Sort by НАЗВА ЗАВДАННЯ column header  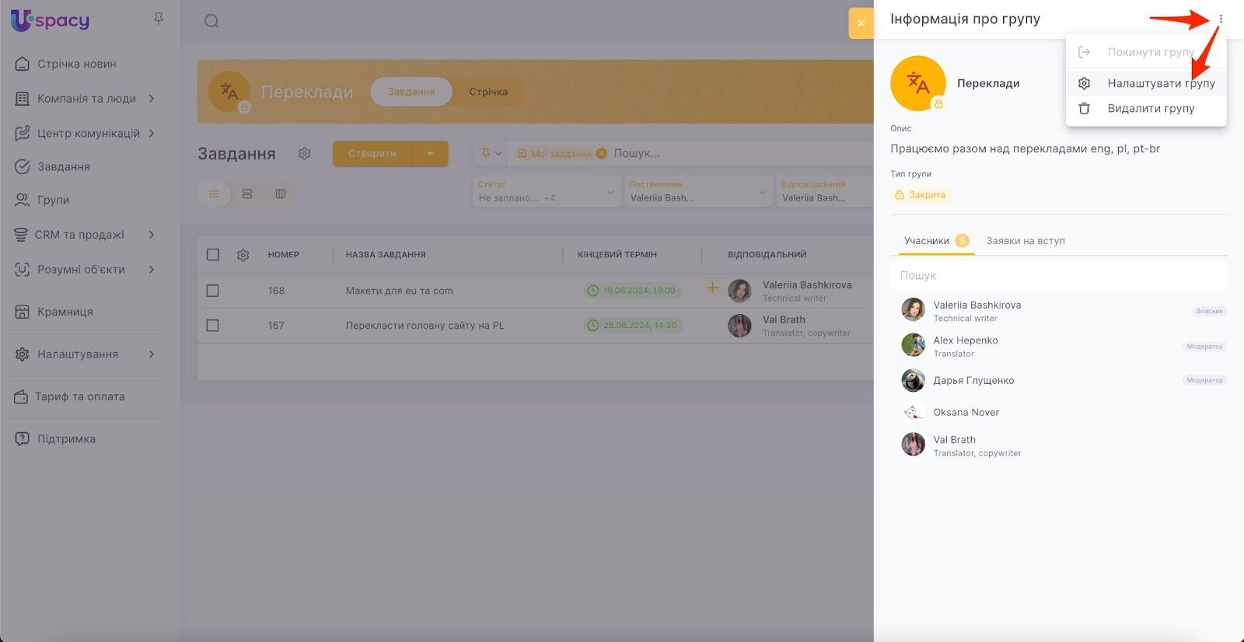(x=386, y=255)
